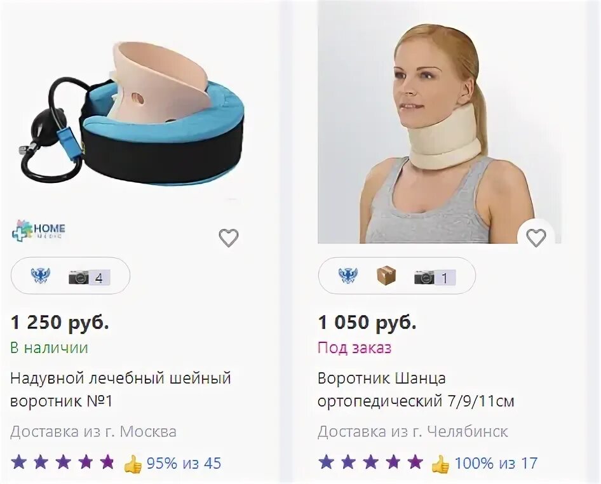601x484 pixels.
Task: Click the Home Medic seller logo
Action: coord(38,231)
